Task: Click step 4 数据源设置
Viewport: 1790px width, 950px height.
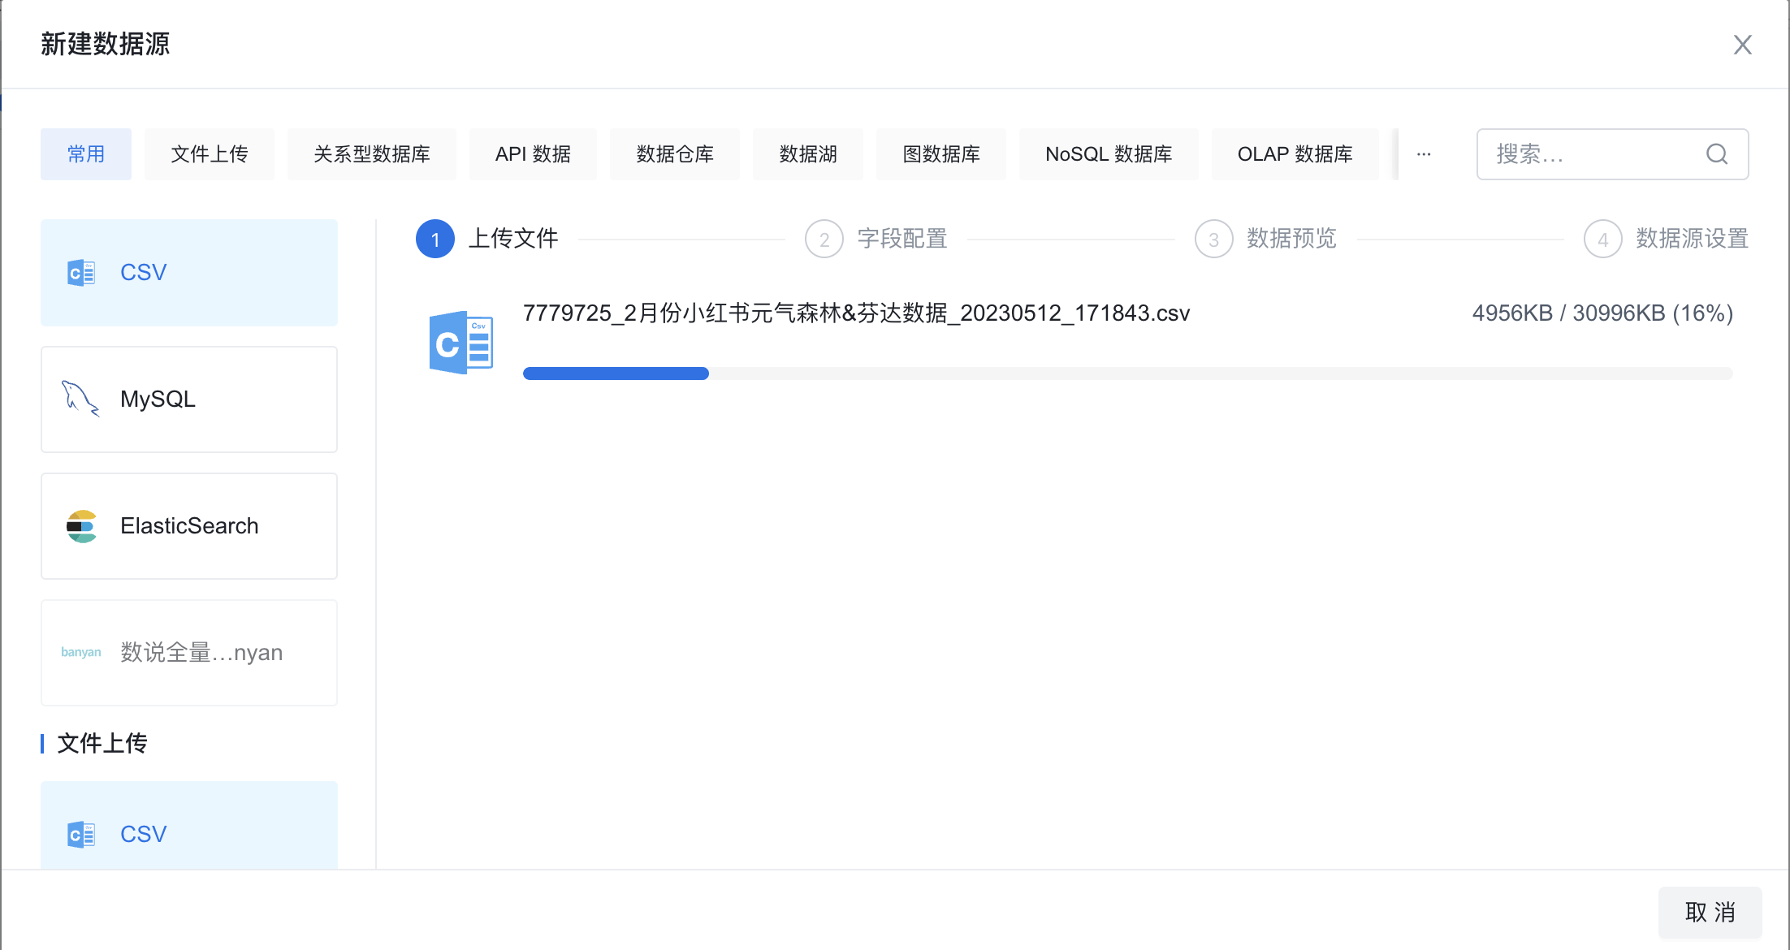Action: 1667,240
